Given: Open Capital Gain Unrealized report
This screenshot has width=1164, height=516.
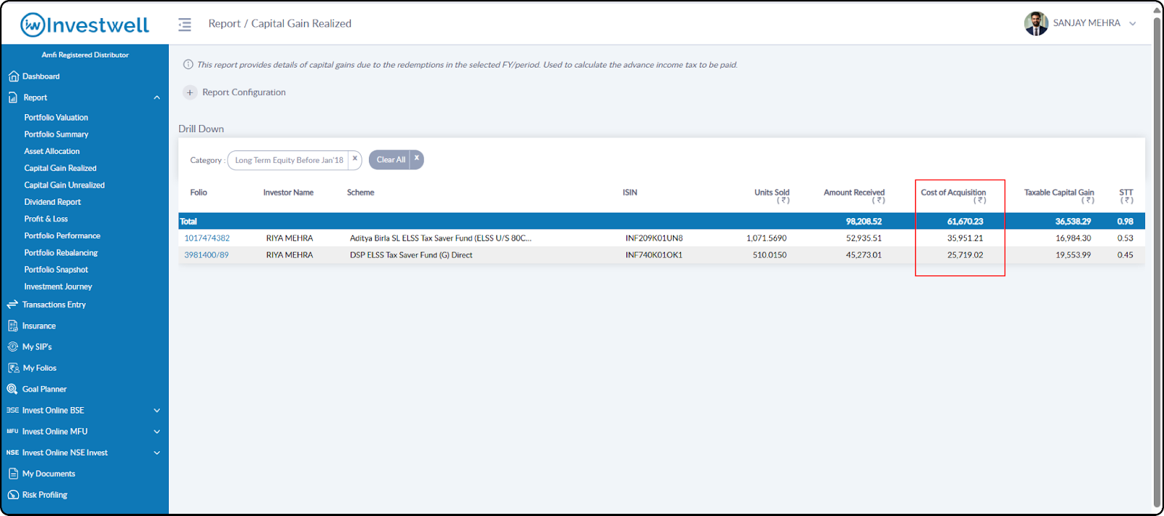Looking at the screenshot, I should [x=64, y=185].
